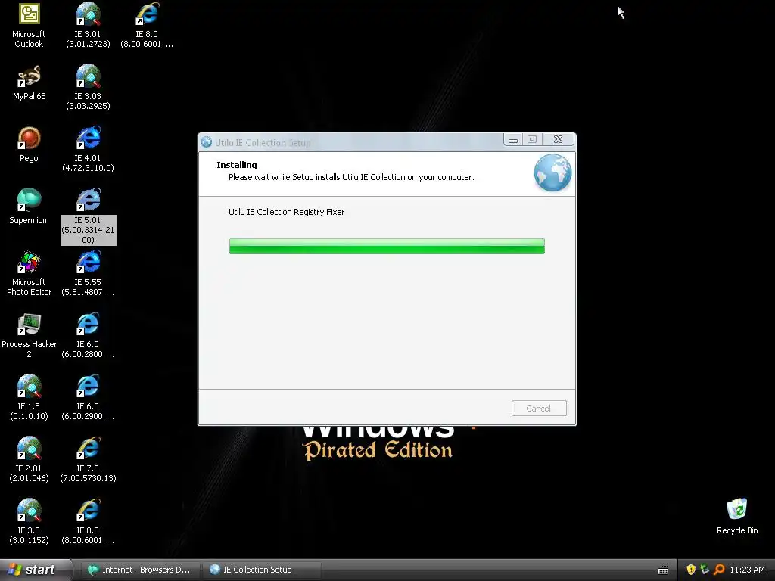
Task: Open the Windows start menu
Action: [x=36, y=570]
